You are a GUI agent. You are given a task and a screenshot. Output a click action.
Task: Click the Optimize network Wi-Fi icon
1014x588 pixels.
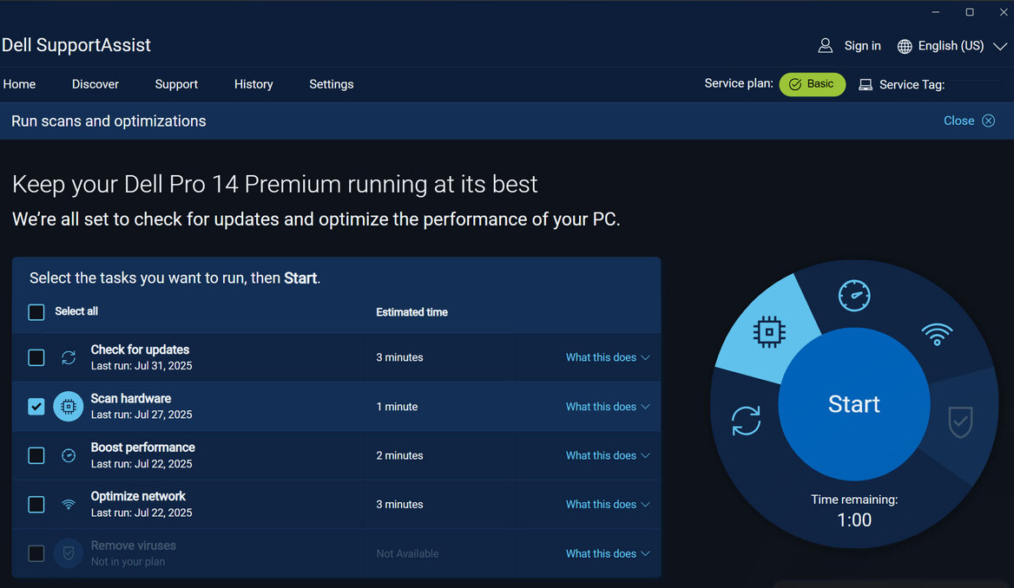[68, 504]
